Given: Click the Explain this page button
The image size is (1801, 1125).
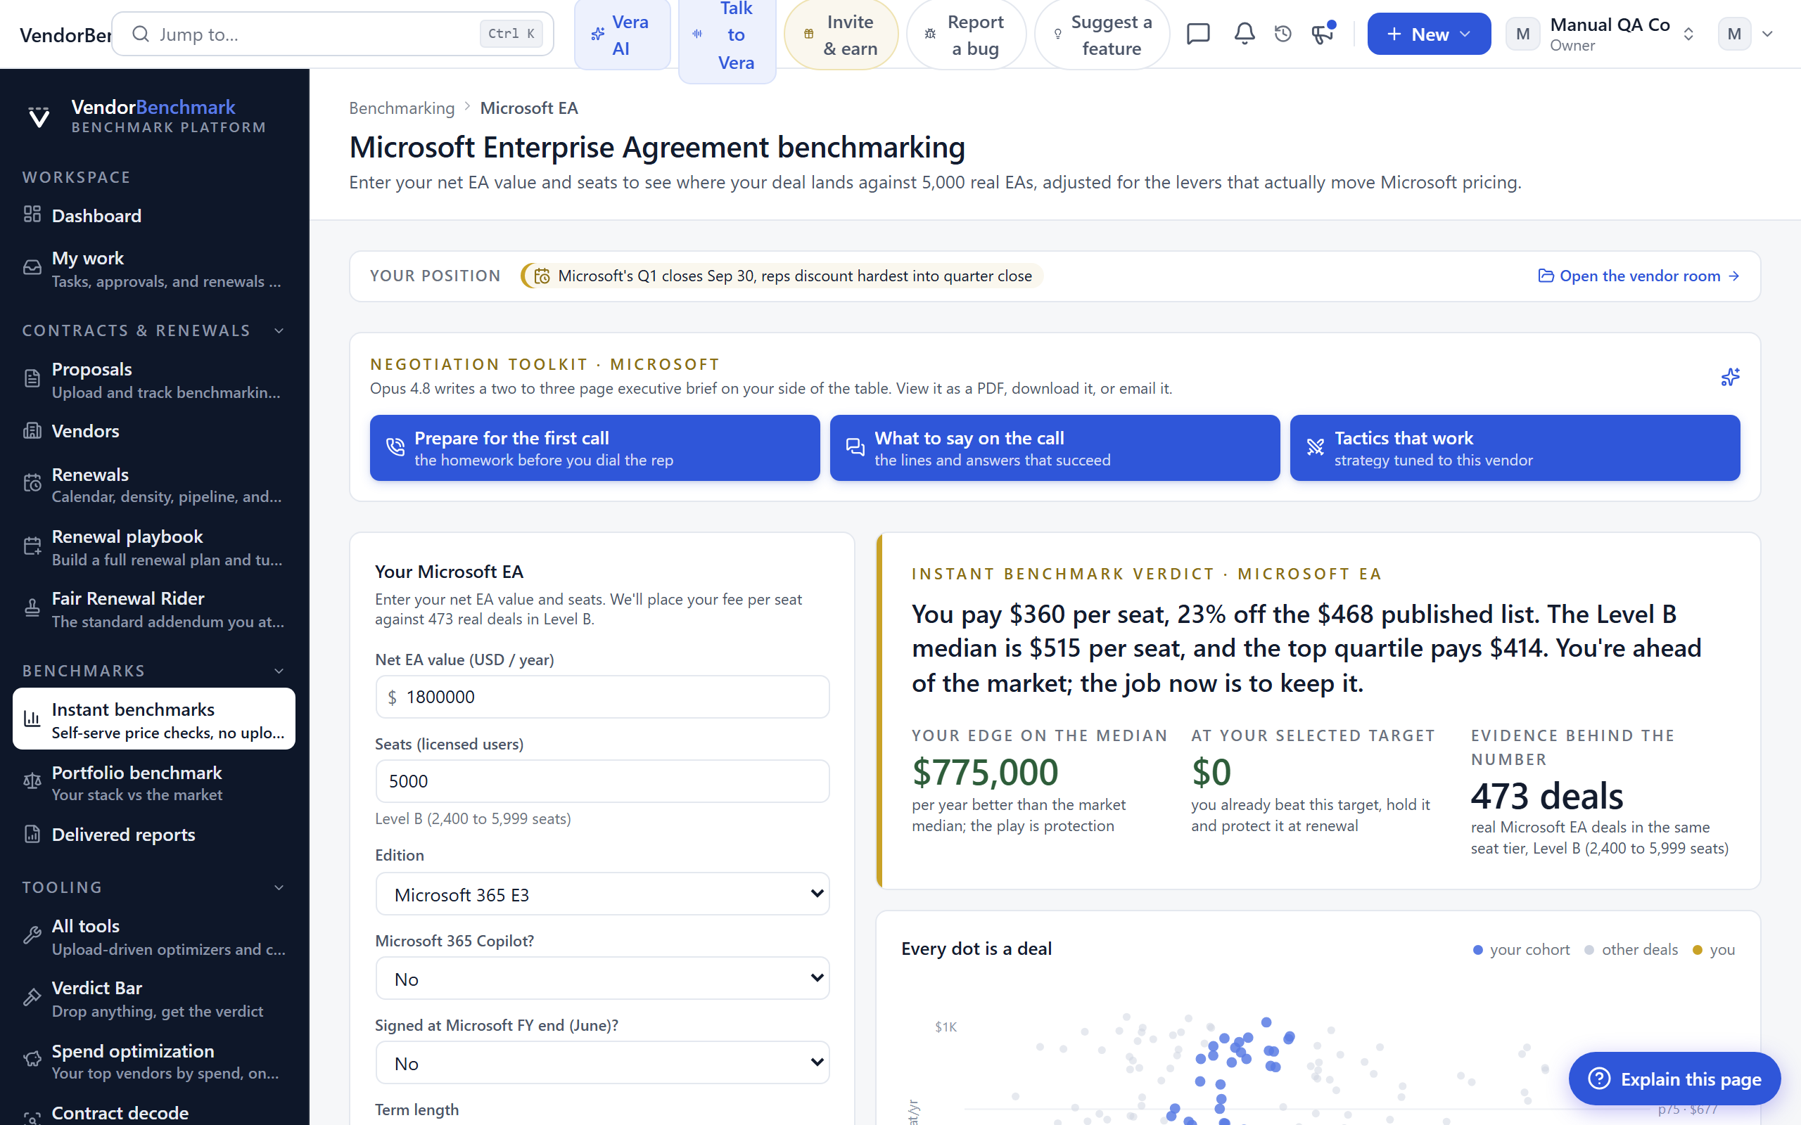Looking at the screenshot, I should point(1674,1079).
